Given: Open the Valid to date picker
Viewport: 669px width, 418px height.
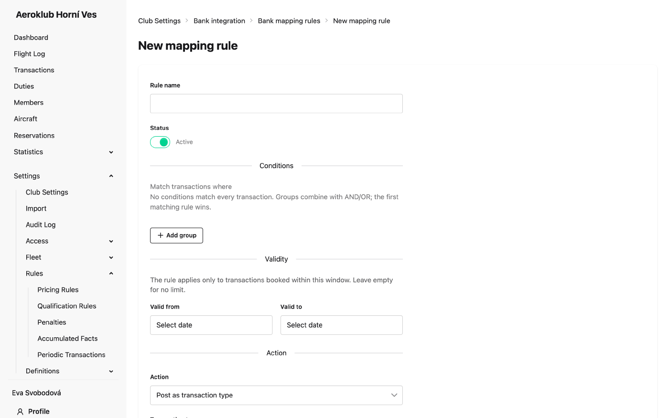Looking at the screenshot, I should point(342,325).
